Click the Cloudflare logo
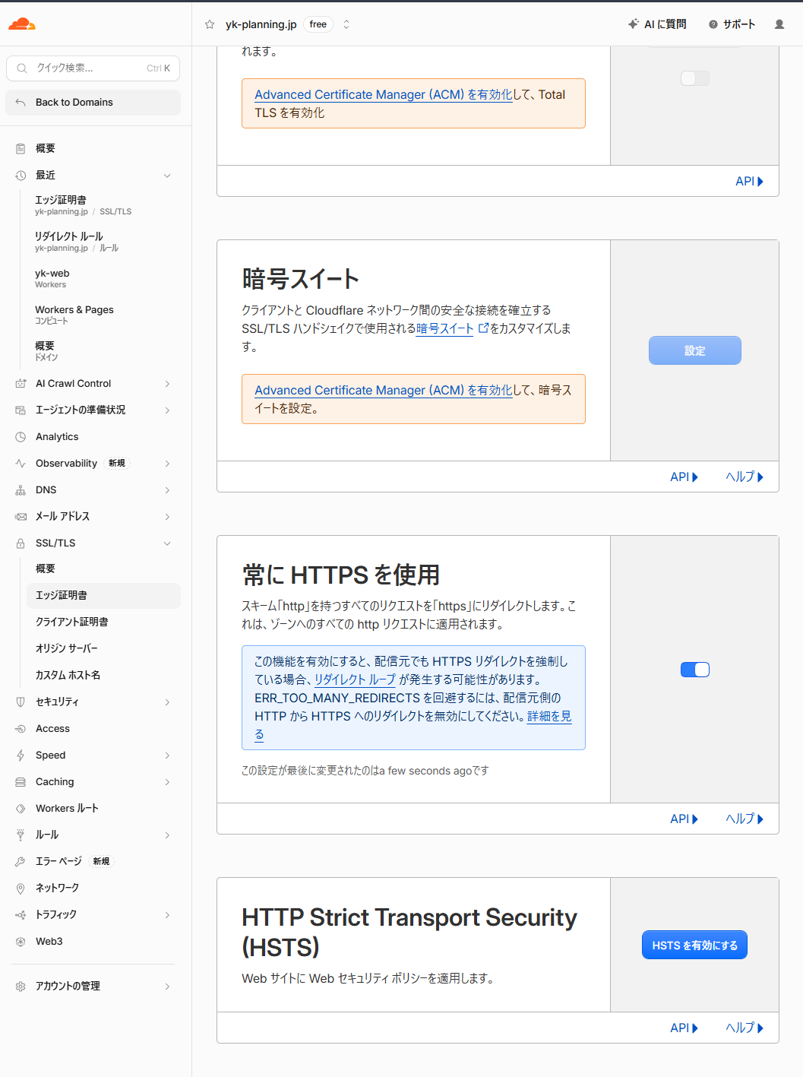Viewport: 803px width, 1077px height. click(22, 24)
